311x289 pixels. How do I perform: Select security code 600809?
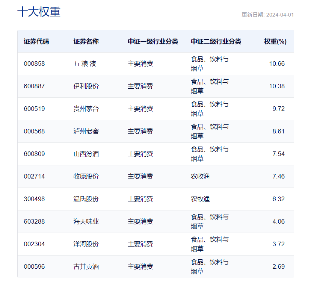point(34,154)
